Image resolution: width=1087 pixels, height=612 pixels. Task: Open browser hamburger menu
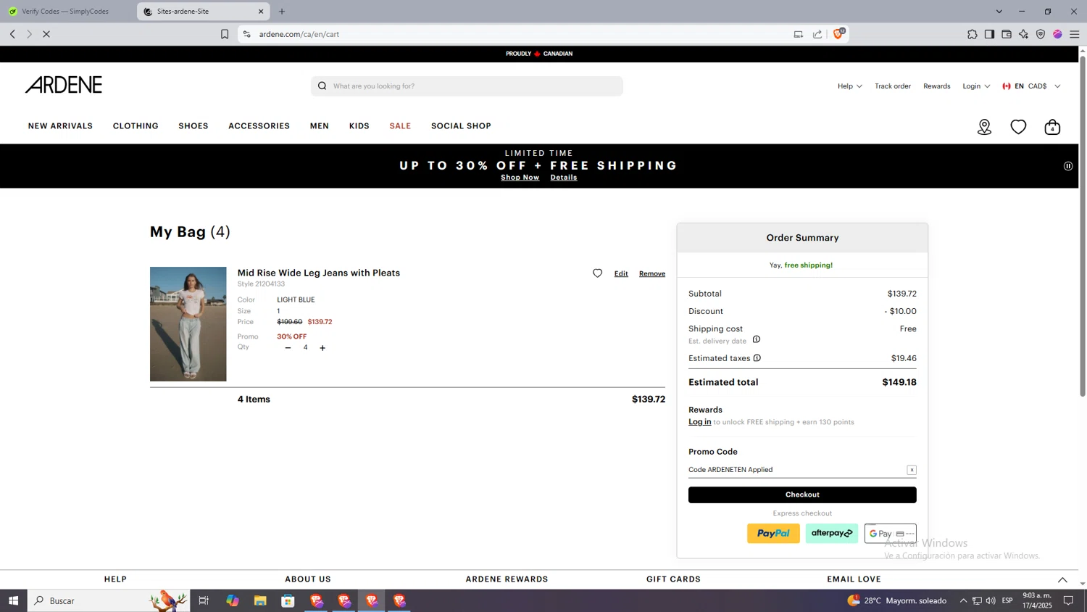click(1075, 34)
